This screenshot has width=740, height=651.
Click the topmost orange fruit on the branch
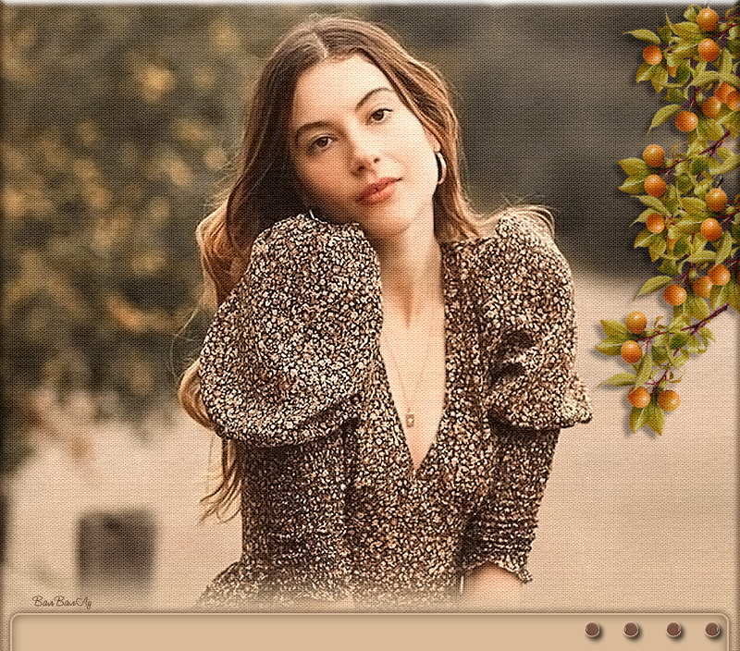pyautogui.click(x=707, y=18)
